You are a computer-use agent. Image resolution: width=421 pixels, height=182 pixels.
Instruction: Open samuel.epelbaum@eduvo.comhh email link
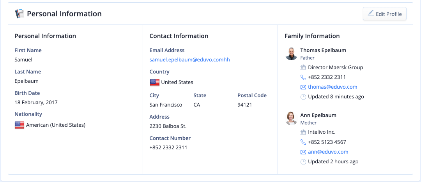(189, 60)
